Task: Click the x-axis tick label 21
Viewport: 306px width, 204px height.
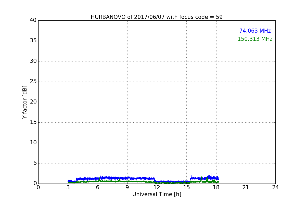Action: click(x=246, y=187)
